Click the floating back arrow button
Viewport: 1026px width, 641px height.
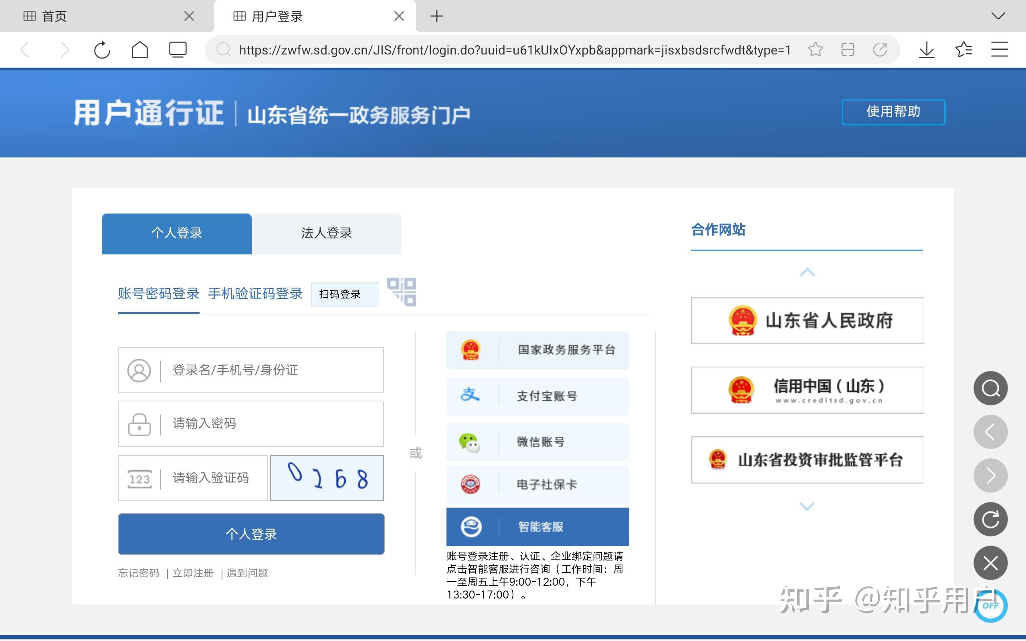tap(990, 432)
